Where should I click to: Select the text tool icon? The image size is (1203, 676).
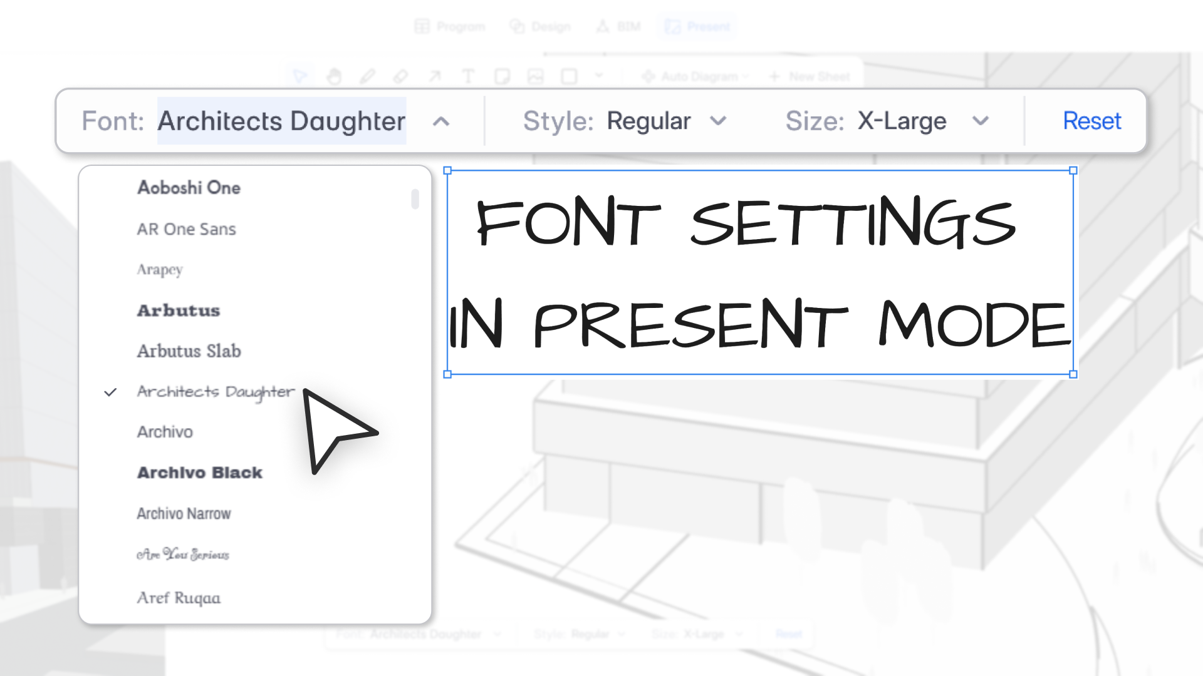(x=467, y=76)
